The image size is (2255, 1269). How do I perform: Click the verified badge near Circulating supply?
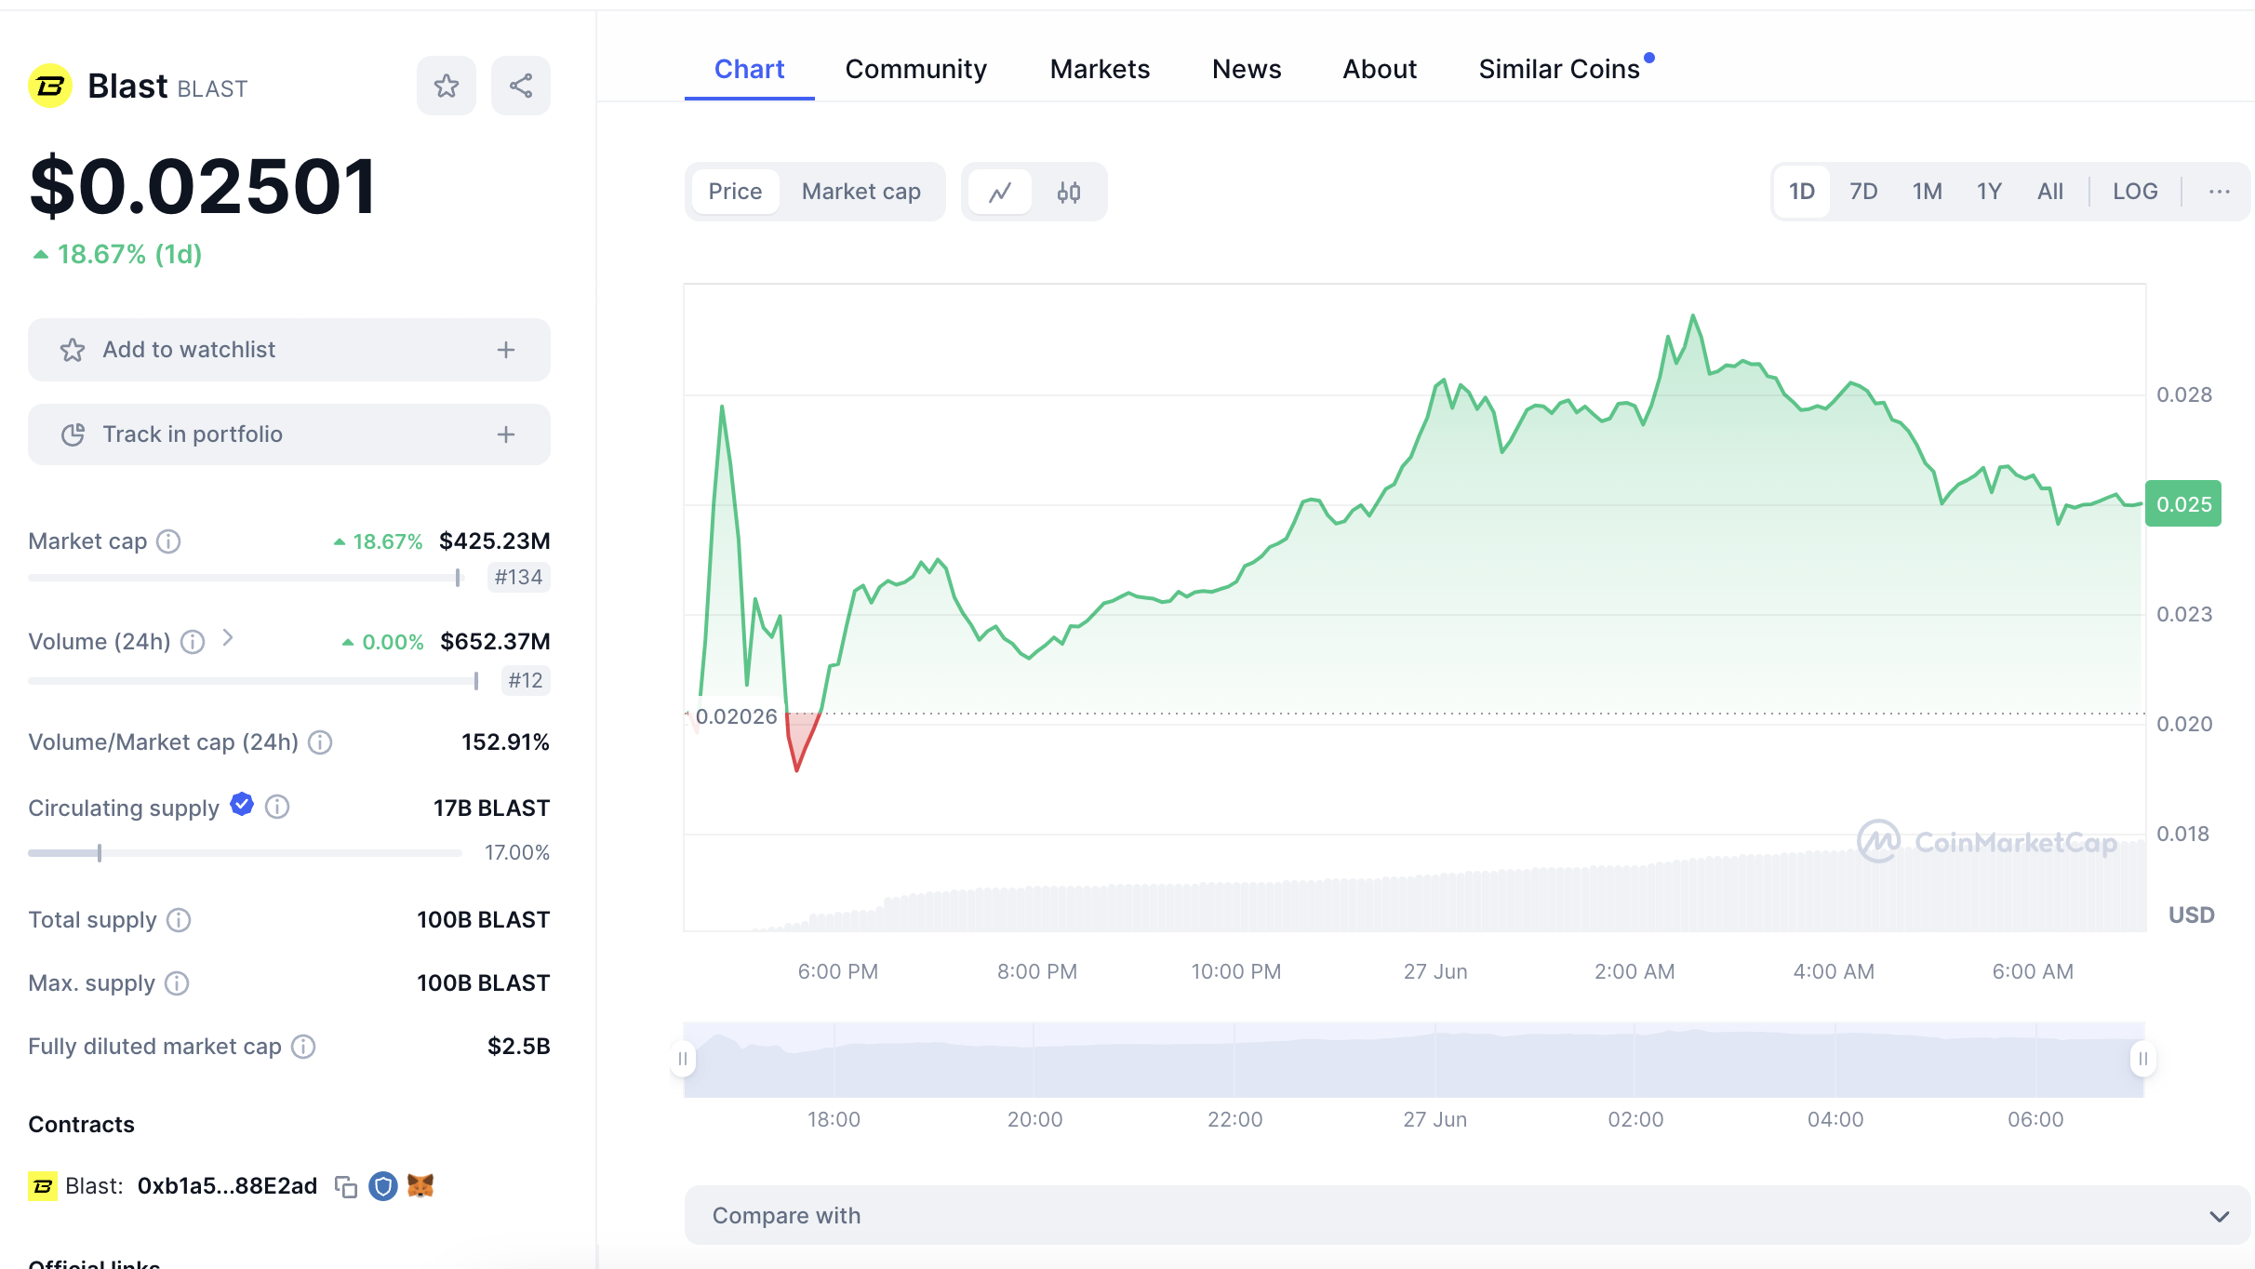coord(242,804)
